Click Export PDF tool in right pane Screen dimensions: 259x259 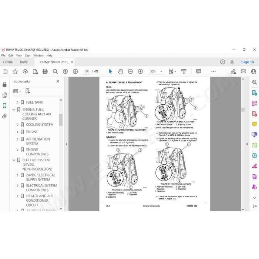coord(255,92)
